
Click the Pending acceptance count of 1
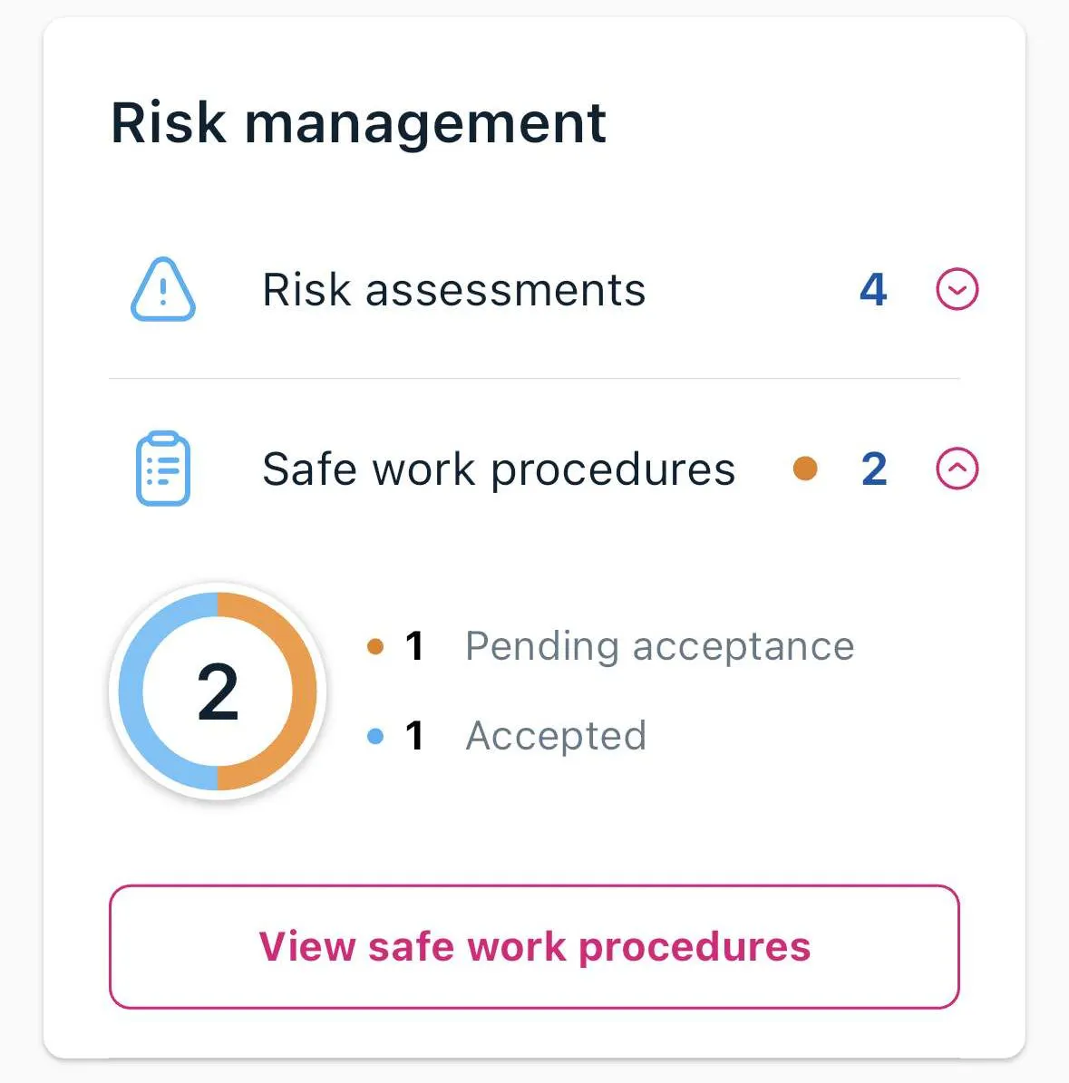pyautogui.click(x=415, y=646)
